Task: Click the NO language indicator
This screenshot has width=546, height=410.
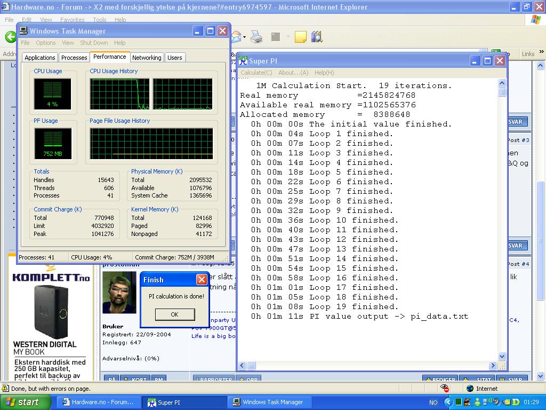Action: (433, 403)
